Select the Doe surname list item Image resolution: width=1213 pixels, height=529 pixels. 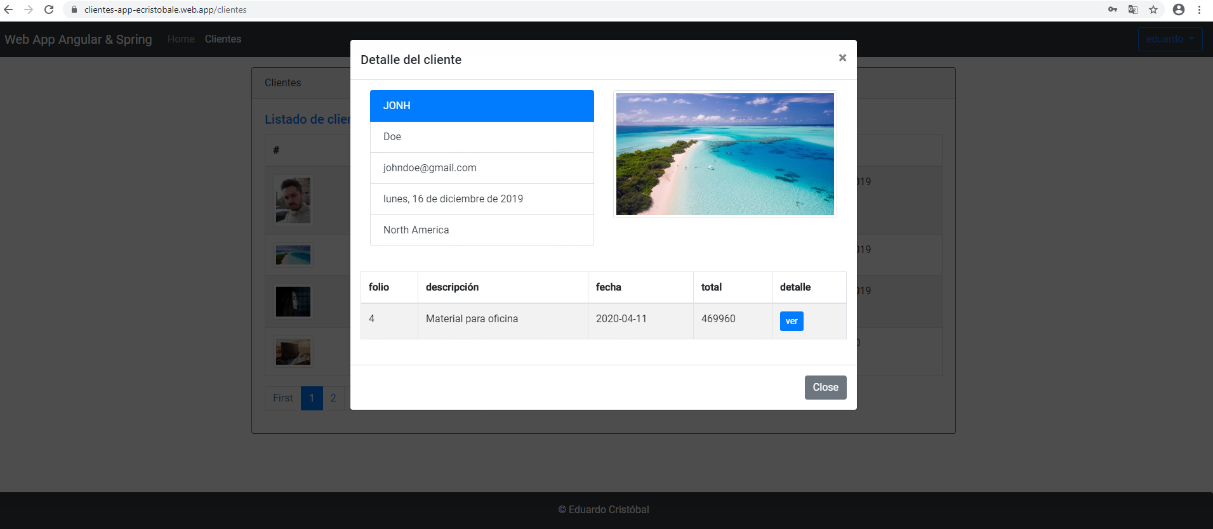point(482,137)
